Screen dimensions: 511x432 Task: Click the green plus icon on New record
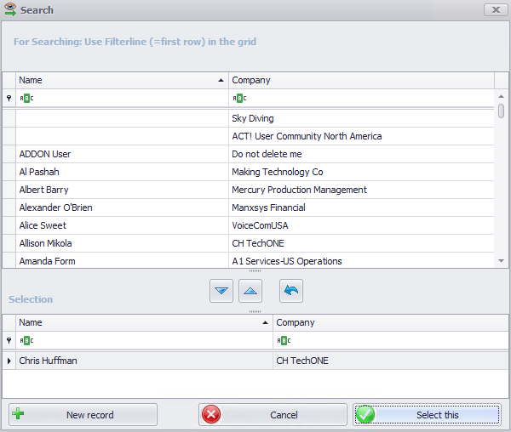(x=18, y=414)
